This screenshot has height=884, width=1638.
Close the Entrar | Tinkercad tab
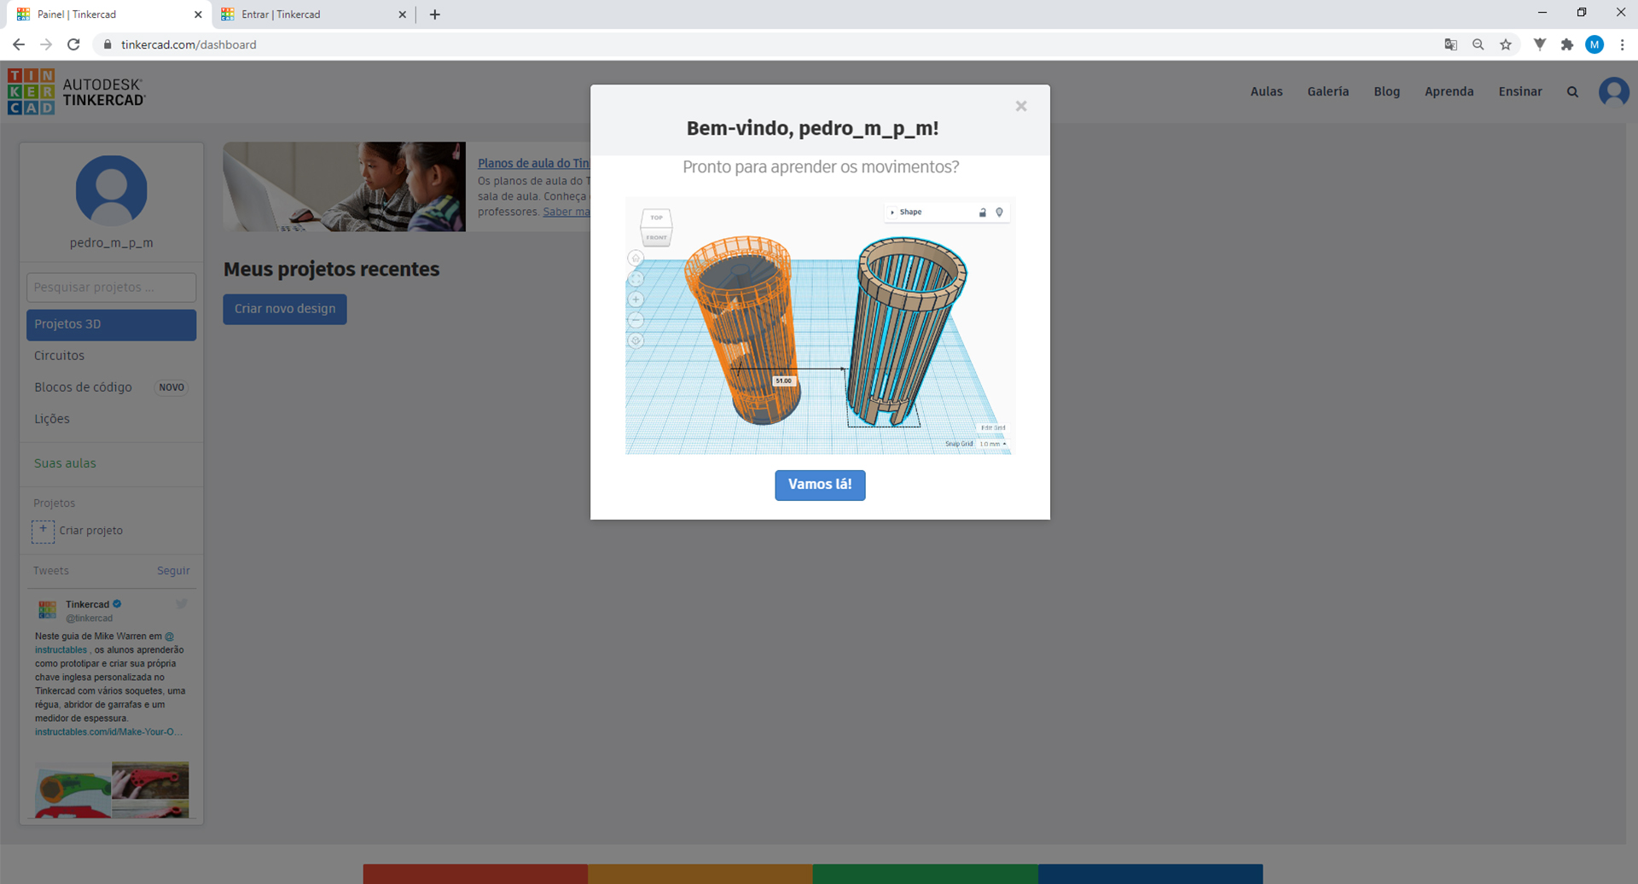tap(403, 15)
